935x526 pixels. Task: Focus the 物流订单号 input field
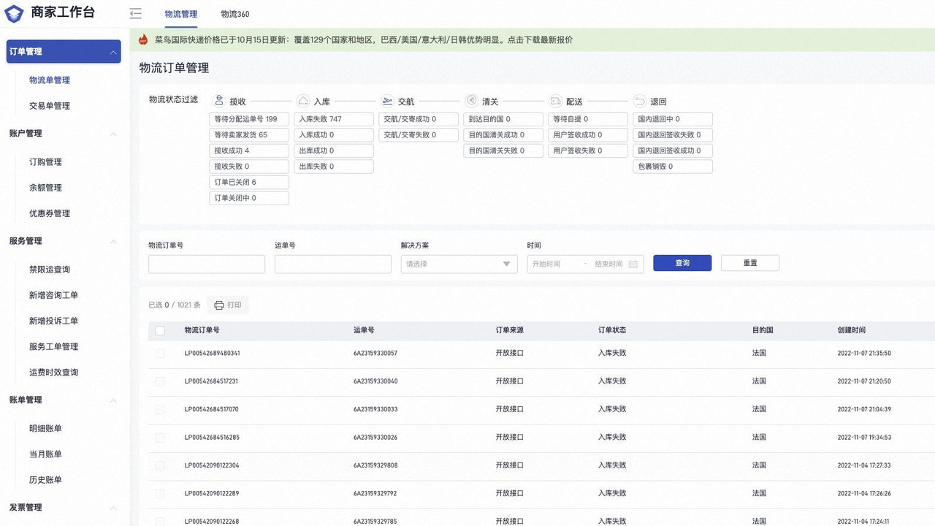(x=207, y=264)
